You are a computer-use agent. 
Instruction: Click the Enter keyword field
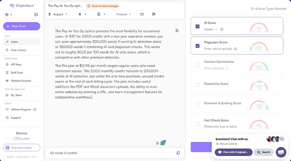point(214,68)
